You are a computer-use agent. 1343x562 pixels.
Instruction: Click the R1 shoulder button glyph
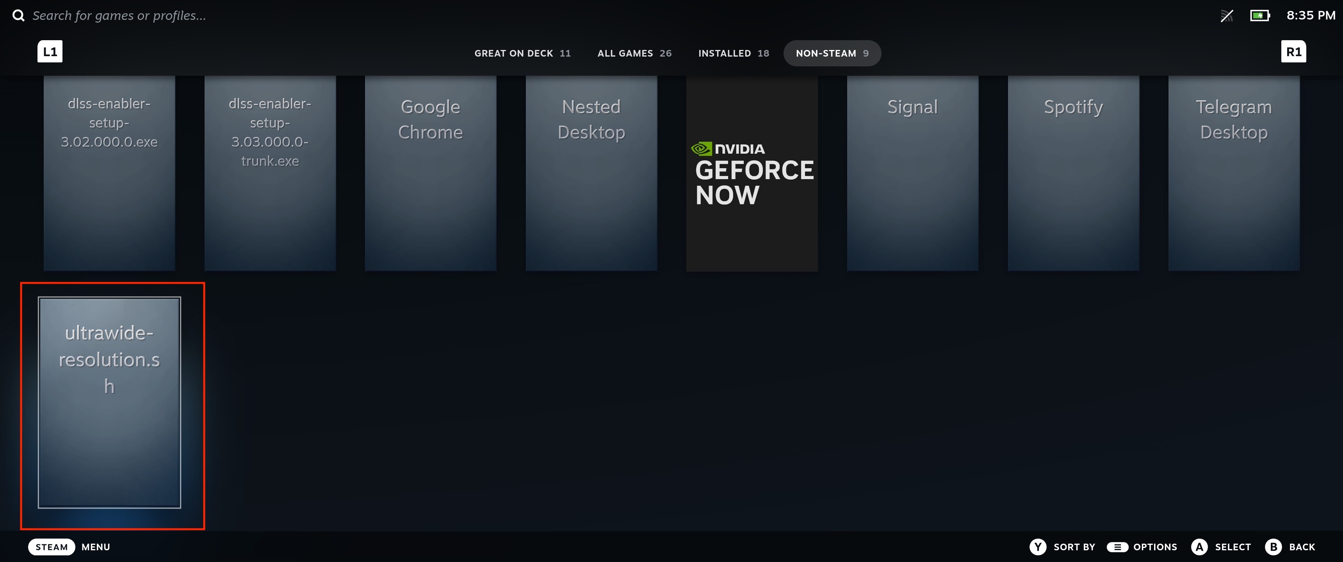(1293, 52)
